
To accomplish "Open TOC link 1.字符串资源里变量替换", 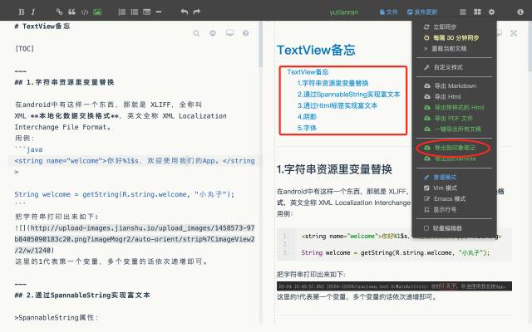I will tap(332, 83).
